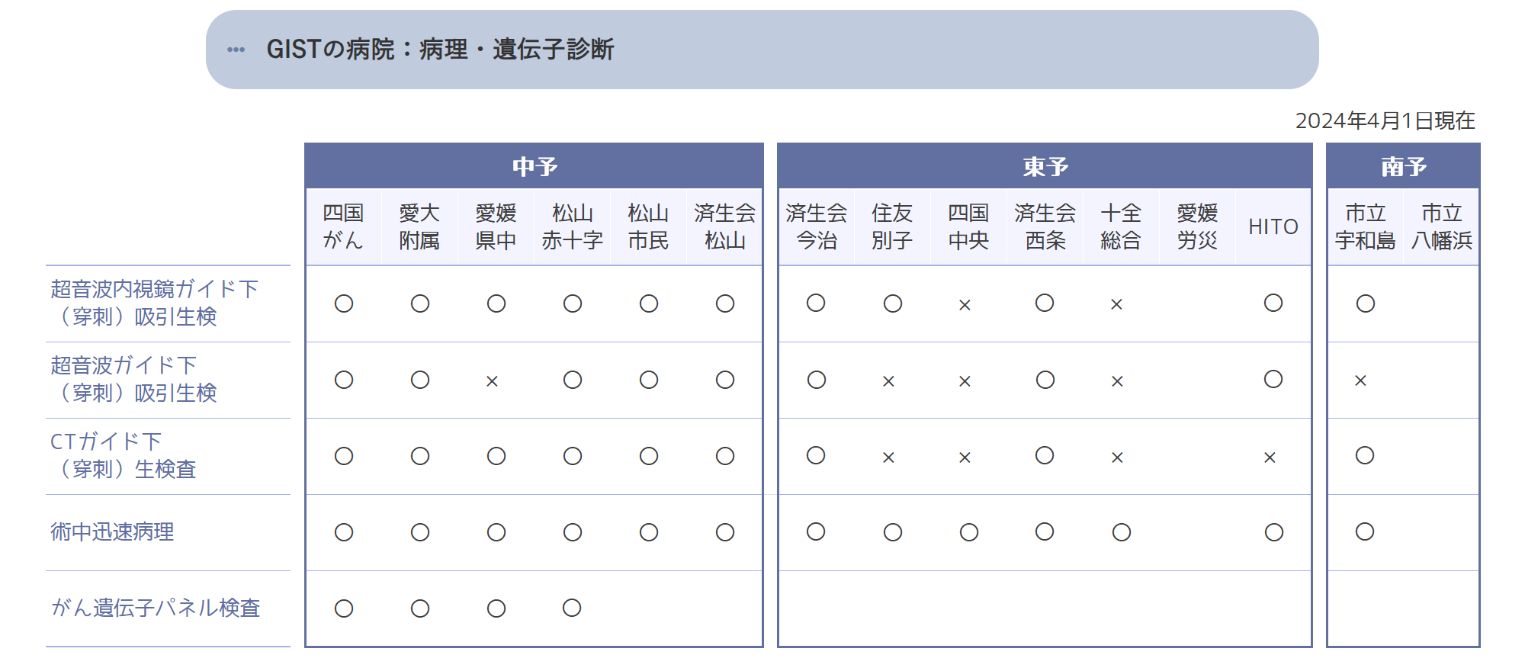This screenshot has width=1525, height=671.
Task: Click the × mark for 住友別子 in CTガイド下 row
Action: pyautogui.click(x=888, y=457)
